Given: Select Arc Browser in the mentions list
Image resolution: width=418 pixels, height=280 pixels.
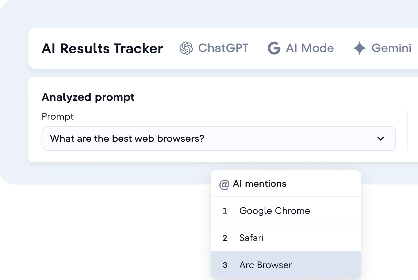Looking at the screenshot, I should (x=265, y=265).
